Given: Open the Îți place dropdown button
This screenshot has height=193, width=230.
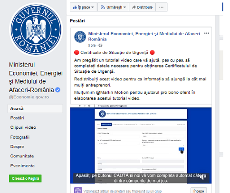Looking at the screenshot, I should [84, 7].
